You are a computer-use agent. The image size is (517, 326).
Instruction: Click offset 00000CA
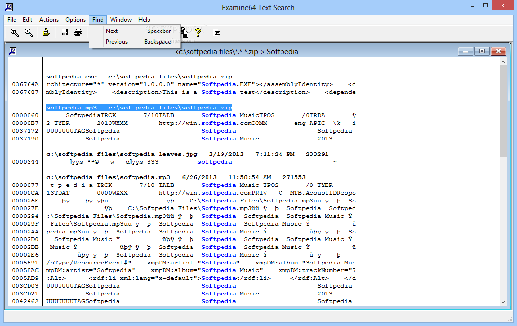(25, 193)
